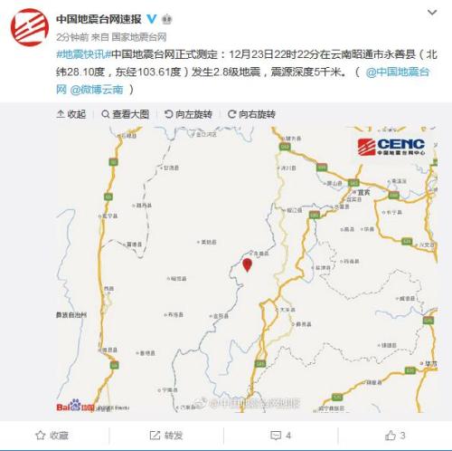Click the blue verified V badge
This screenshot has width=452, height=451.
152,19
